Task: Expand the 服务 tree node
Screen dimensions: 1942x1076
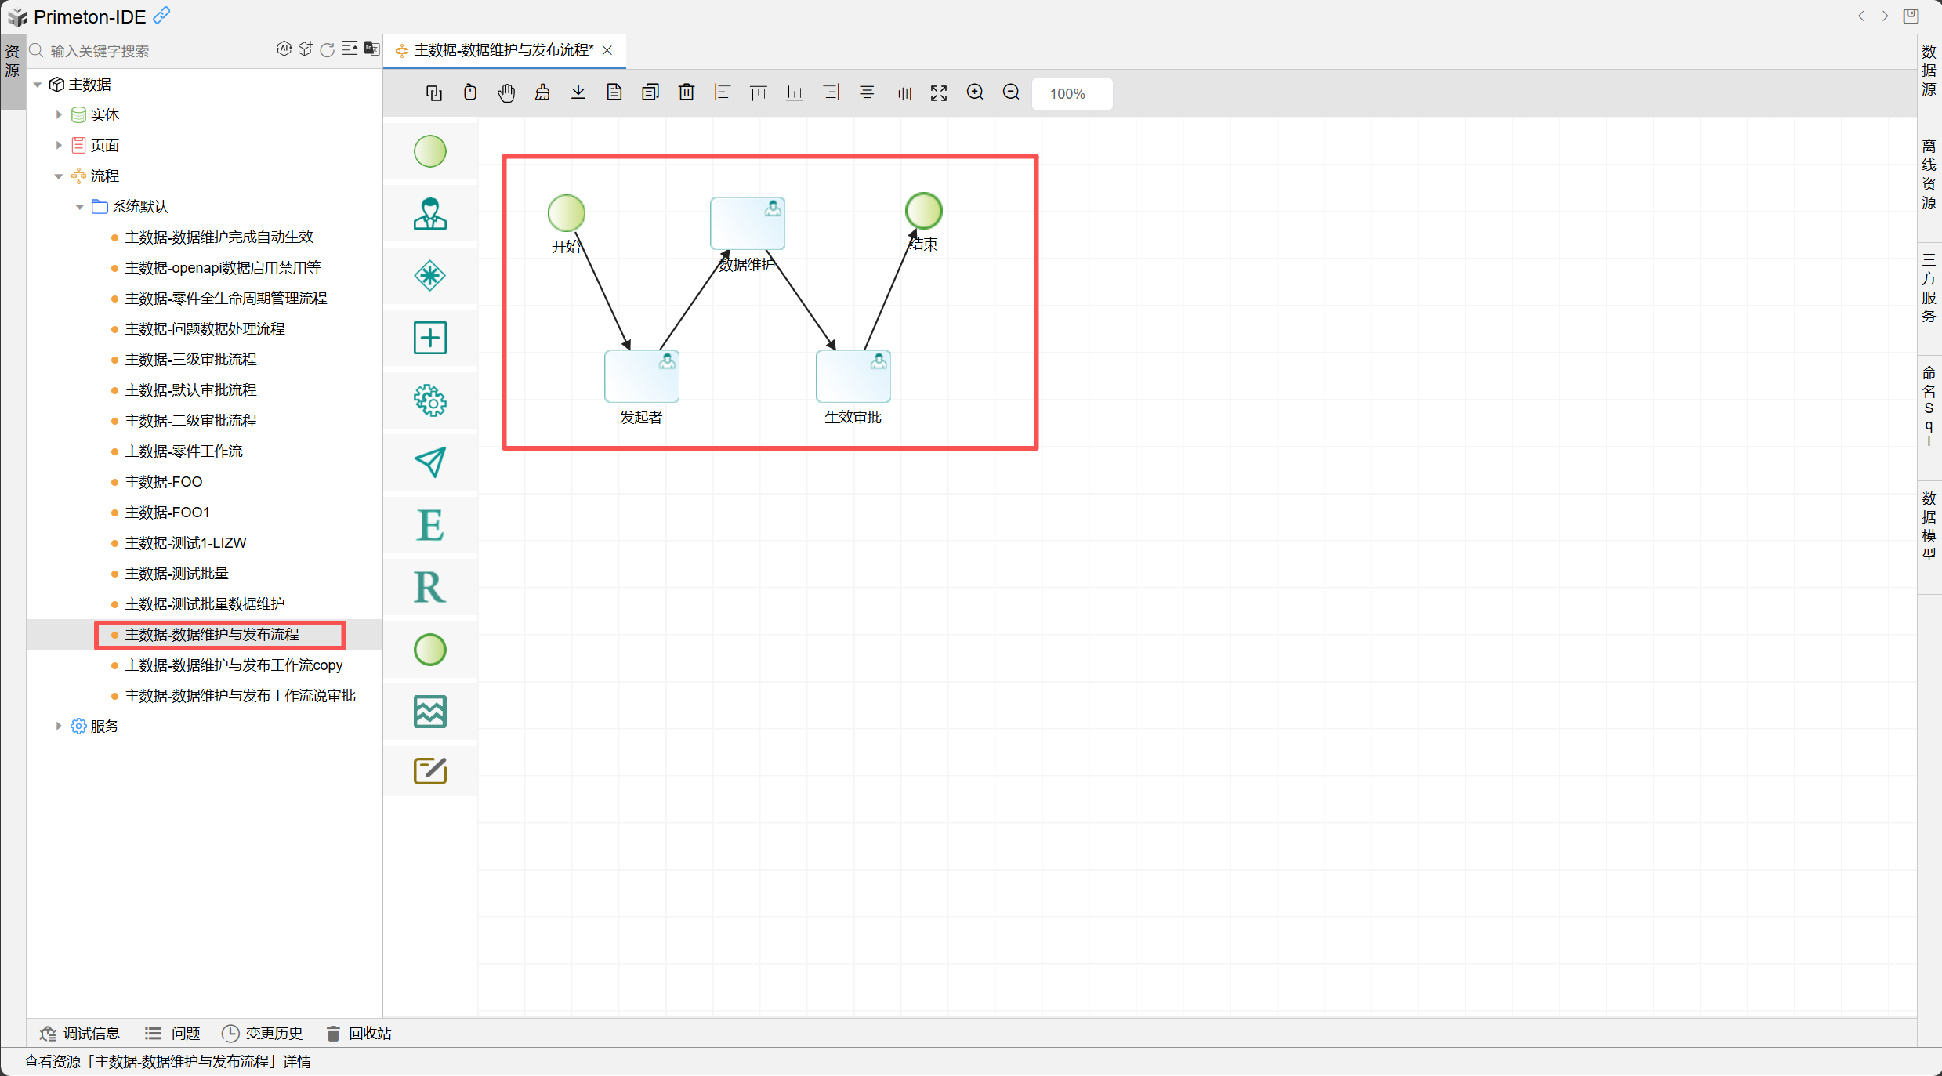Action: (59, 726)
